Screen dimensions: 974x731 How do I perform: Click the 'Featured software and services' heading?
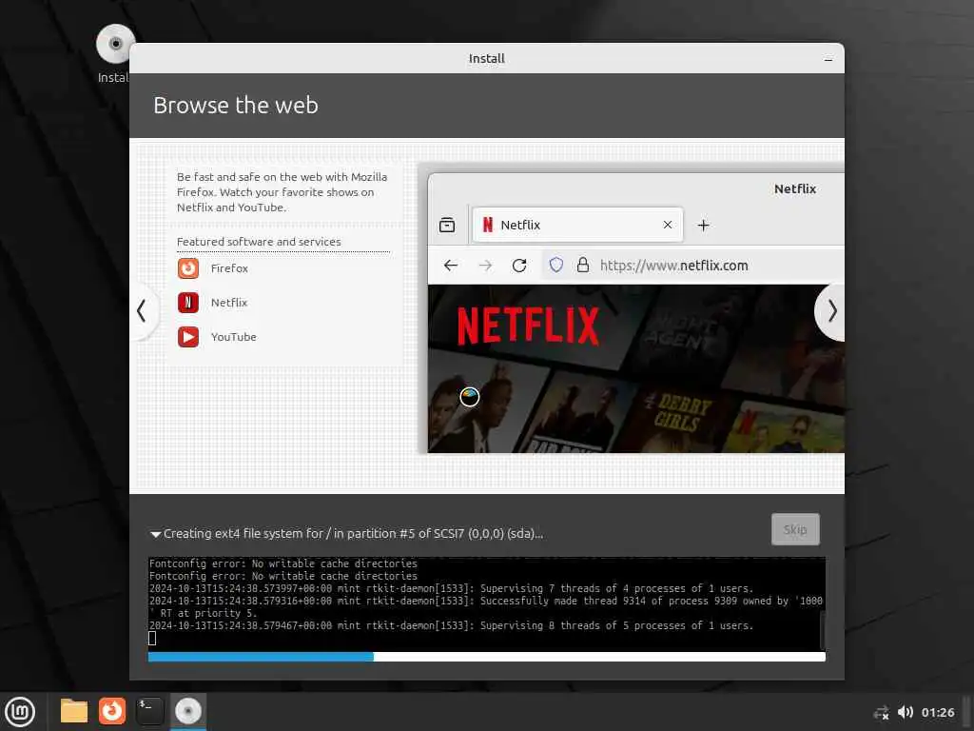coord(259,242)
